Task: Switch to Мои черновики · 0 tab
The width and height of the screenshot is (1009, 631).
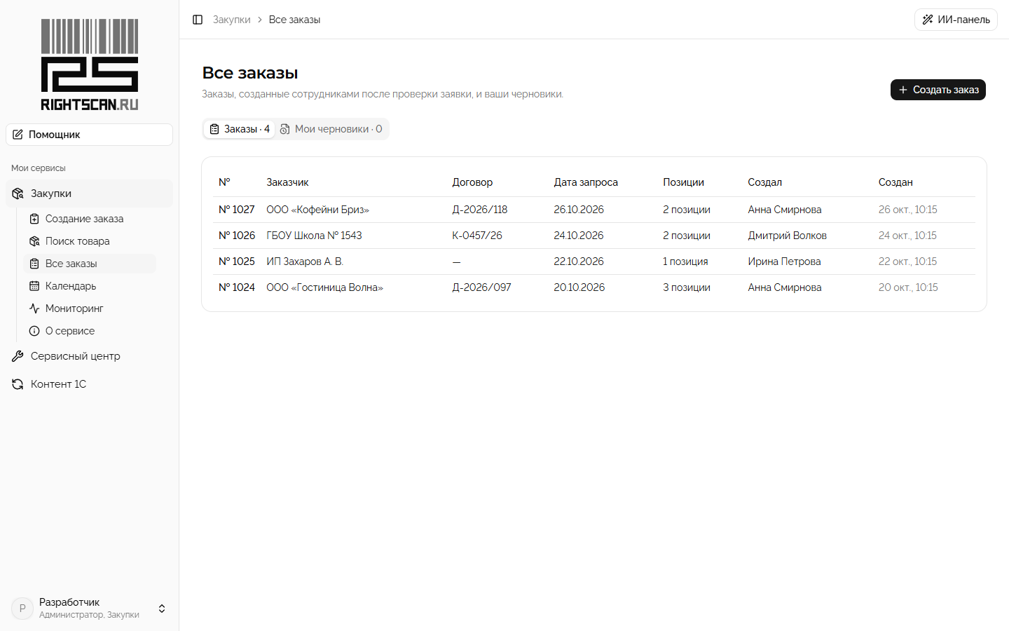Action: [x=331, y=129]
